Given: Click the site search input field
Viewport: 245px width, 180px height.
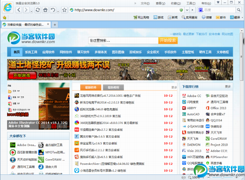Looking at the screenshot, I should tap(123, 41).
